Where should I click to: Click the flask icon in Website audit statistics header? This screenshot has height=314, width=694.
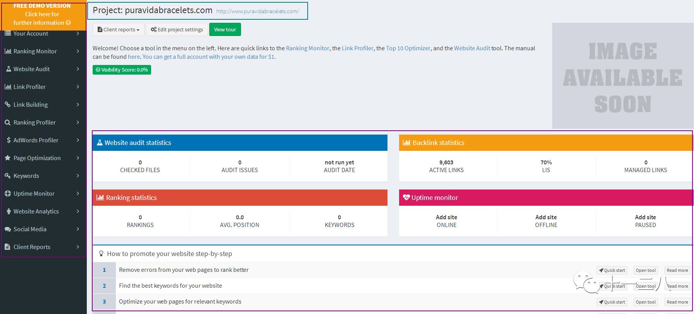(100, 142)
